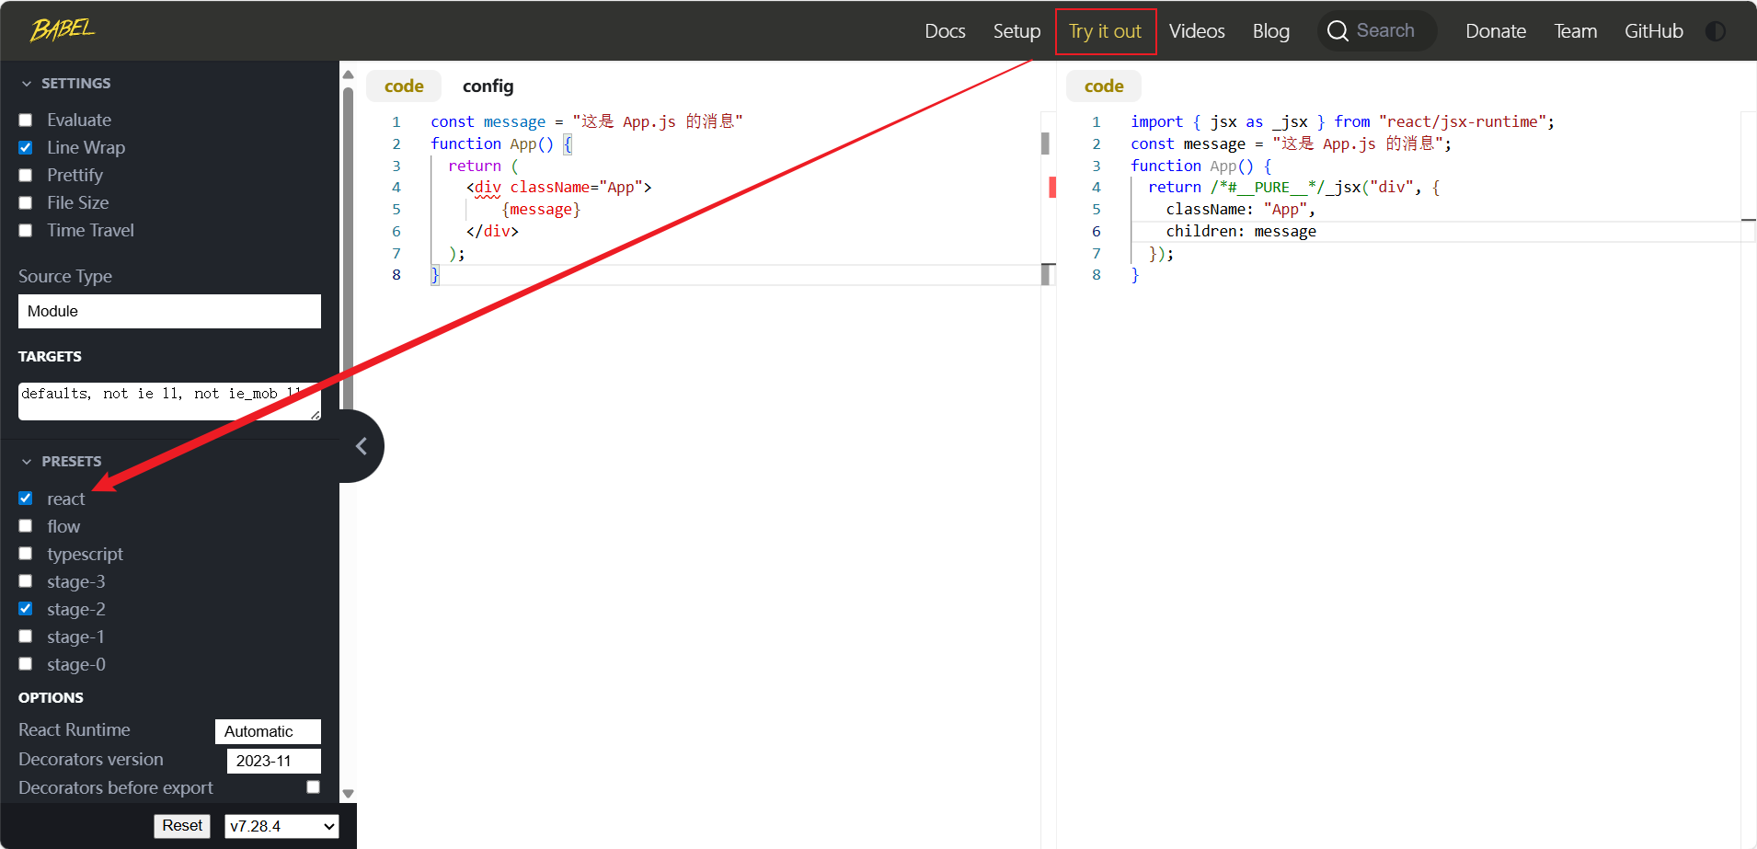This screenshot has width=1757, height=849.
Task: Uncheck the stage-2 preset
Action: pos(26,609)
